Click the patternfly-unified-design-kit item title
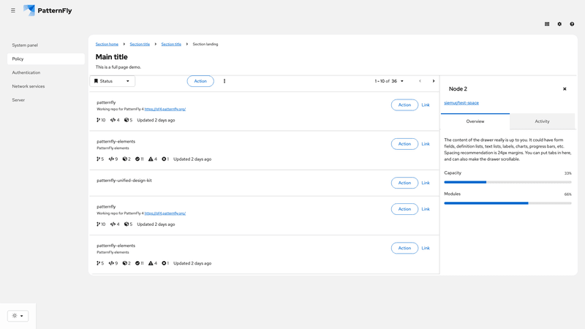This screenshot has height=329, width=585. (x=124, y=180)
